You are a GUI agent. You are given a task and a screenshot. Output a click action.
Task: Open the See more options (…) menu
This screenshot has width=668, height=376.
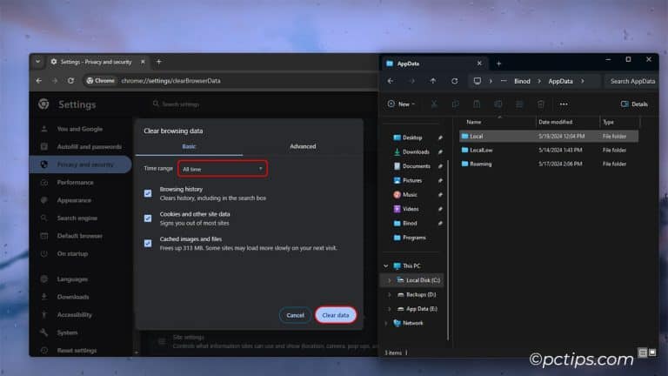pyautogui.click(x=564, y=104)
